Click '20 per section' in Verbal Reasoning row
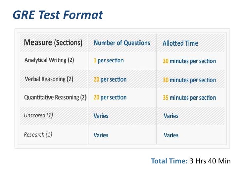 click(x=110, y=80)
